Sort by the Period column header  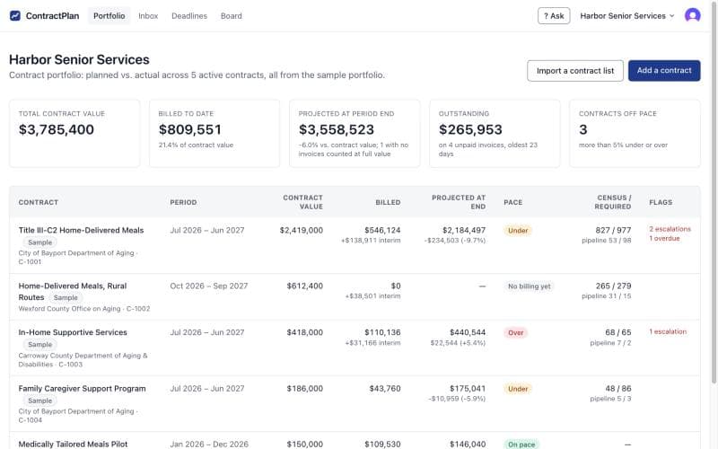183,202
